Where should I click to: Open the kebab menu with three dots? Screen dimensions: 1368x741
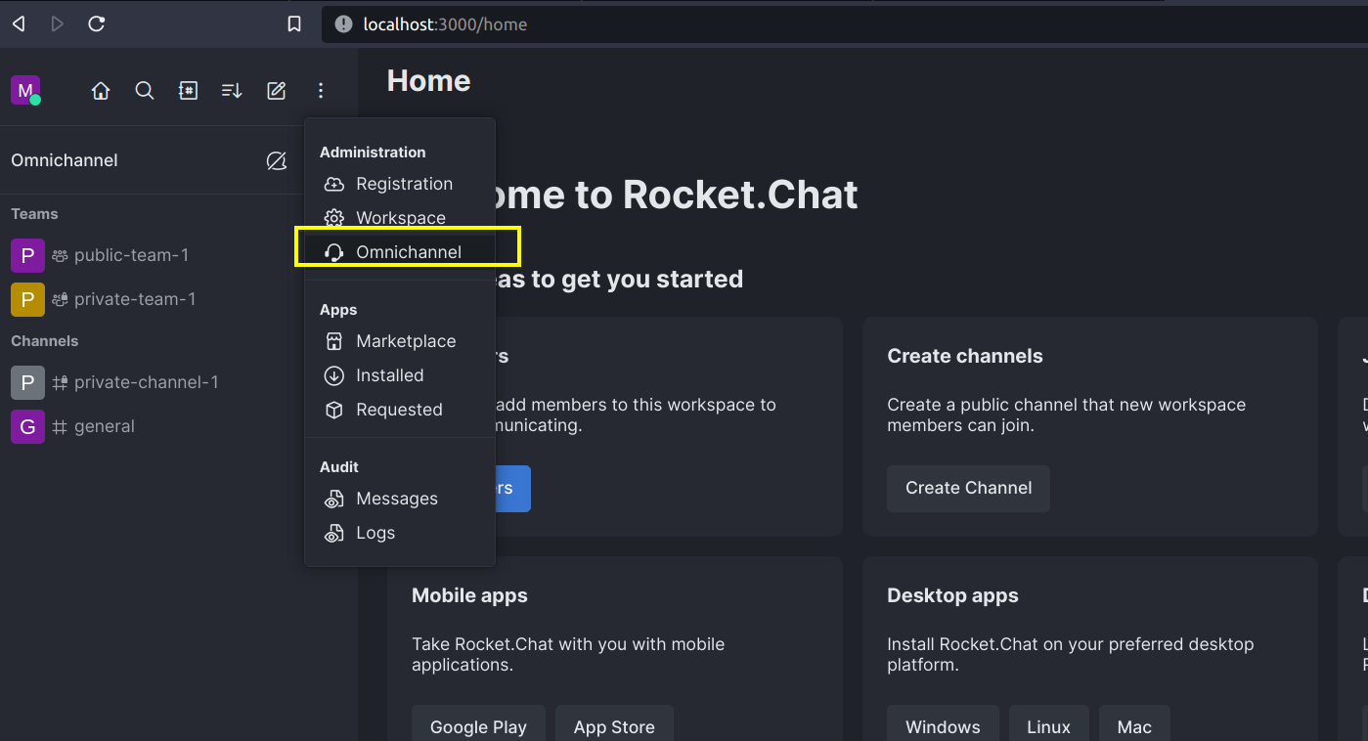pyautogui.click(x=320, y=90)
